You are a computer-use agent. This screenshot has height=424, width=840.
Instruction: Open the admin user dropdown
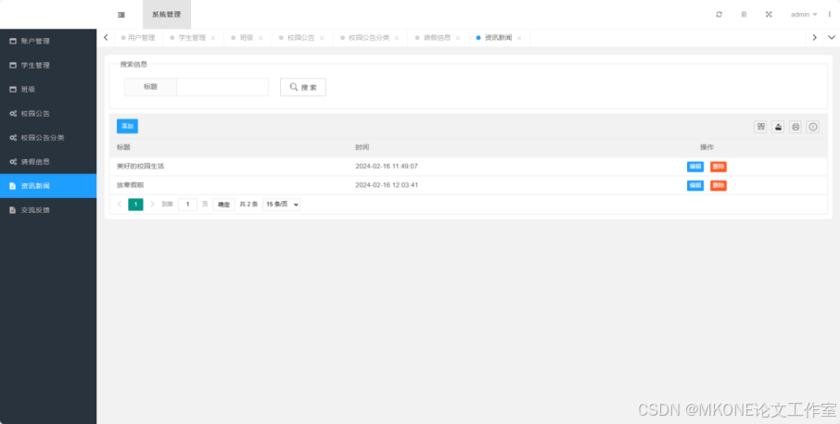click(804, 15)
